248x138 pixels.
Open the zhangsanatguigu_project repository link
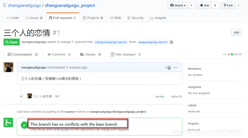pos(70,5)
